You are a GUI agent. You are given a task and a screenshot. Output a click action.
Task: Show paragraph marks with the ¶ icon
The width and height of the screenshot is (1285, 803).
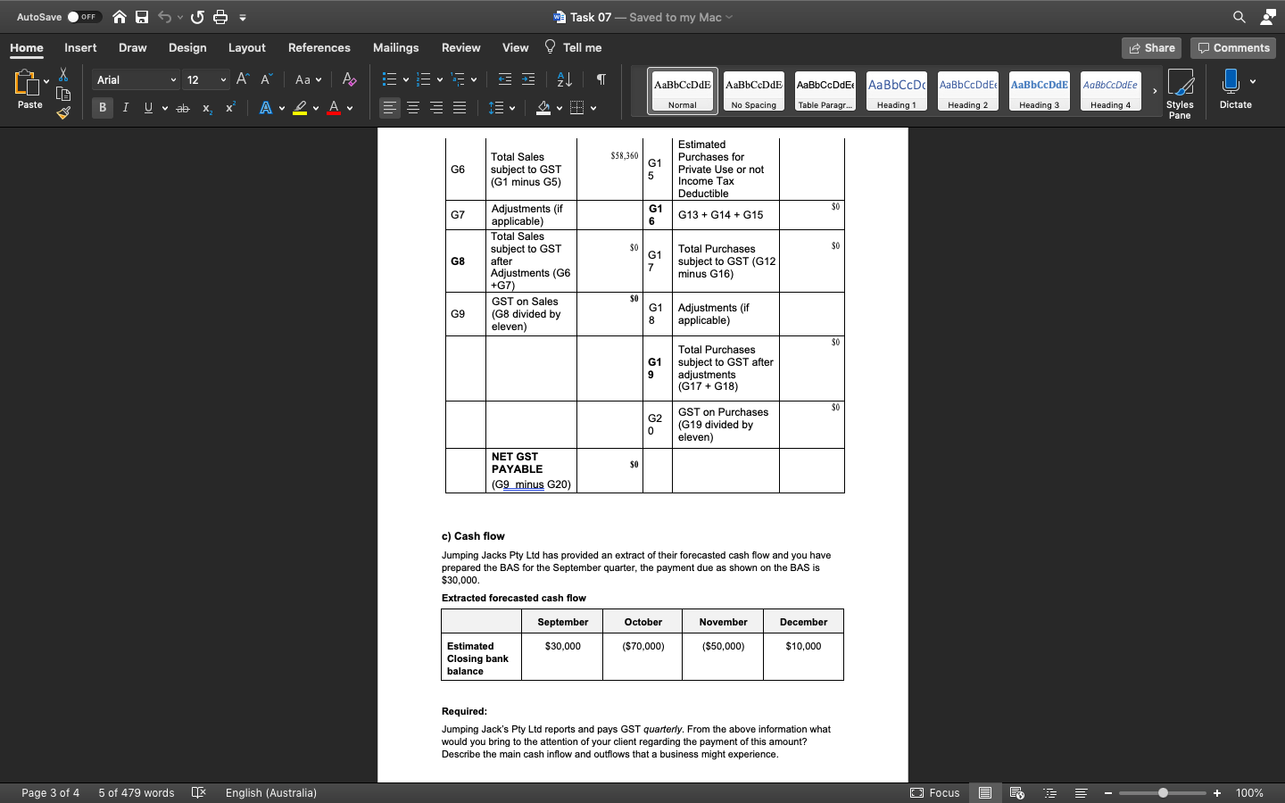602,79
